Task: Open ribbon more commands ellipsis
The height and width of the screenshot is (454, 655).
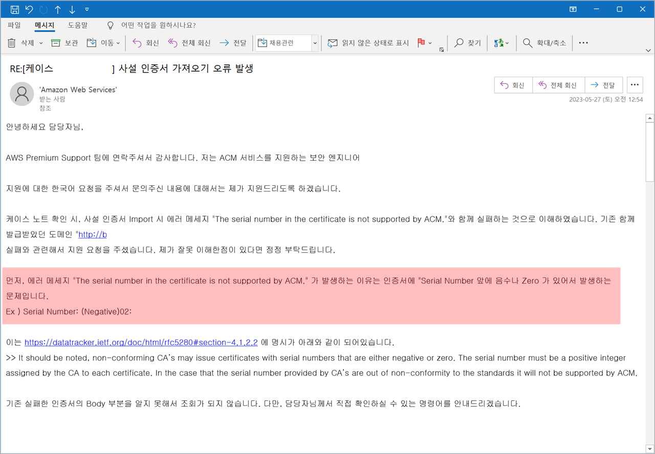Action: pyautogui.click(x=583, y=43)
